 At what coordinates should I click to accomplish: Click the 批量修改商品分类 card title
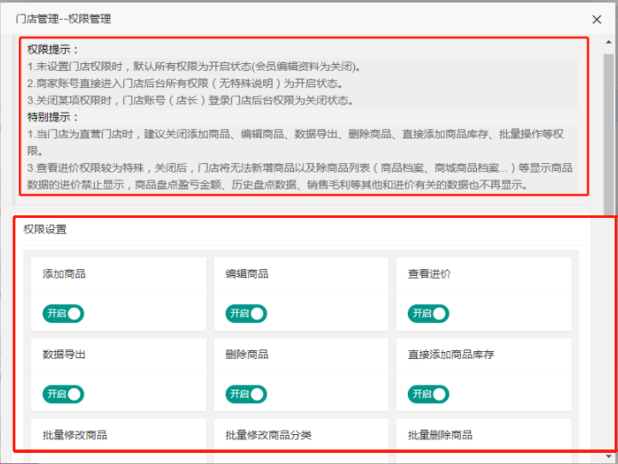268,435
